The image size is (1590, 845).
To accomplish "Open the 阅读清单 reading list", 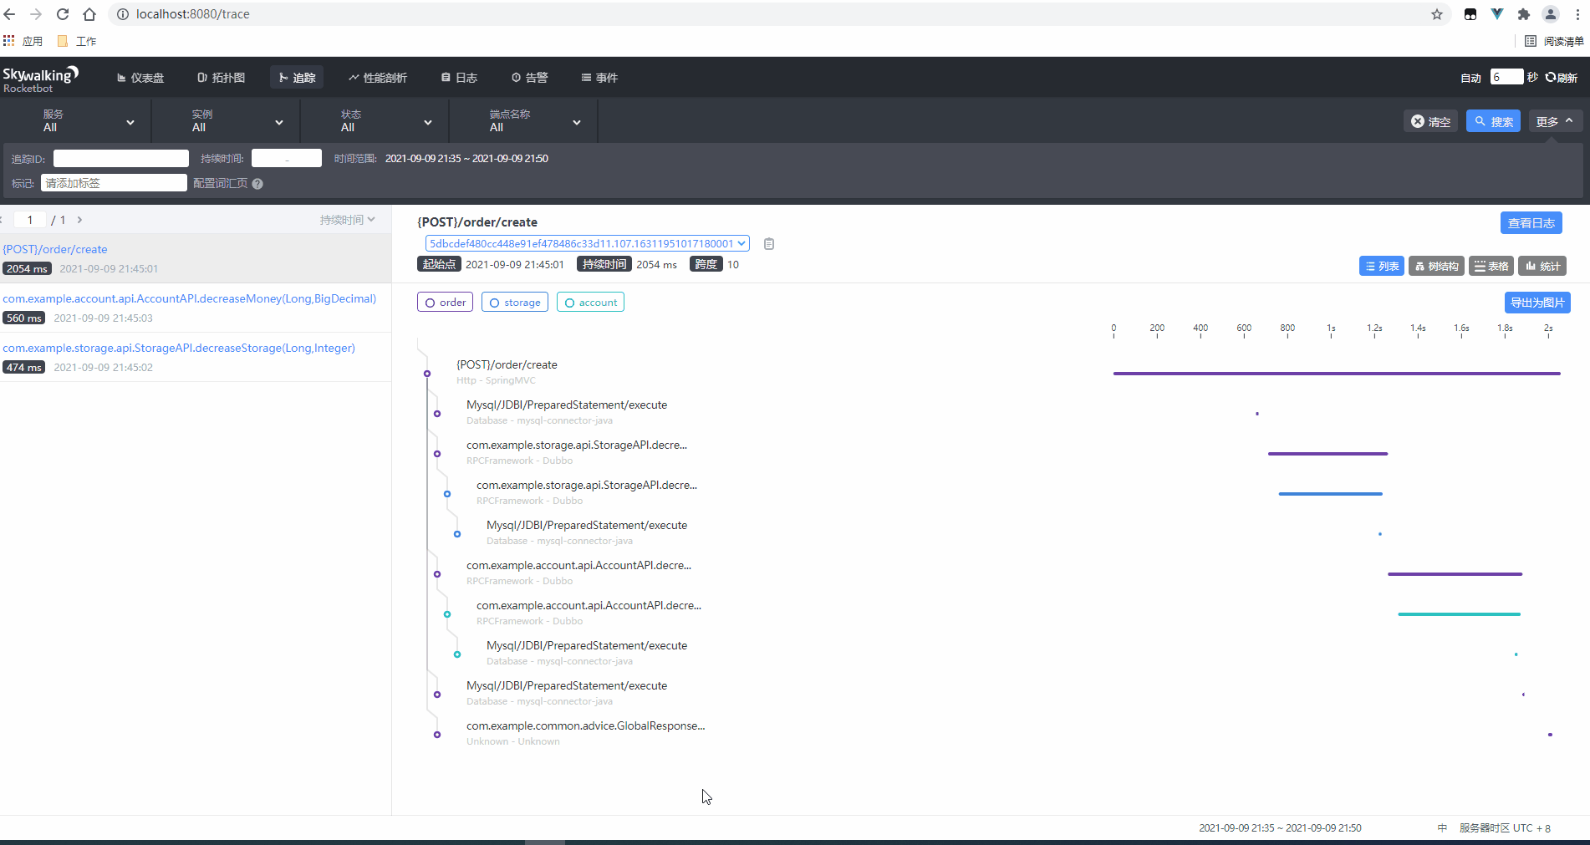I will point(1554,41).
